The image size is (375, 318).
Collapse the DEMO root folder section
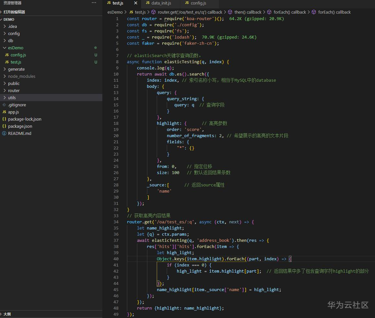click(9, 19)
